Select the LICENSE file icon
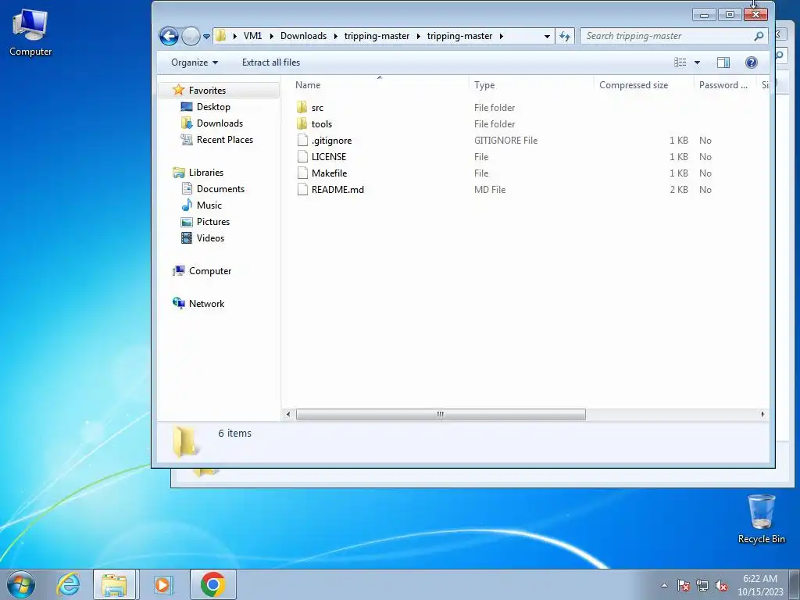Screen dimensions: 800x600 pyautogui.click(x=302, y=156)
